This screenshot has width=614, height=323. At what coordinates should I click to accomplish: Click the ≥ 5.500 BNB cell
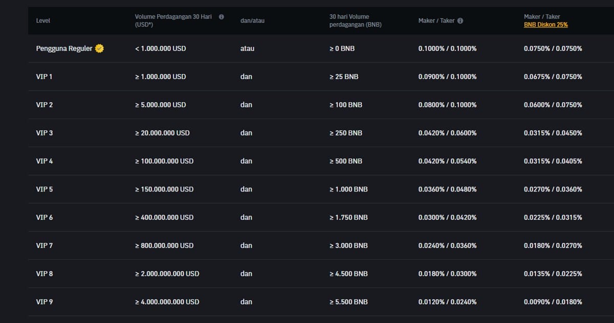pos(348,302)
